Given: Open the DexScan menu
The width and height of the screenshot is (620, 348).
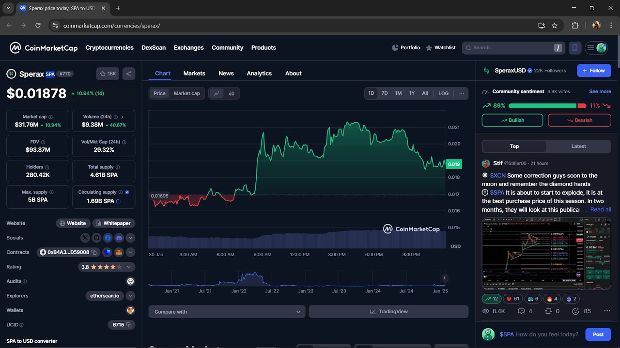Looking at the screenshot, I should point(154,48).
